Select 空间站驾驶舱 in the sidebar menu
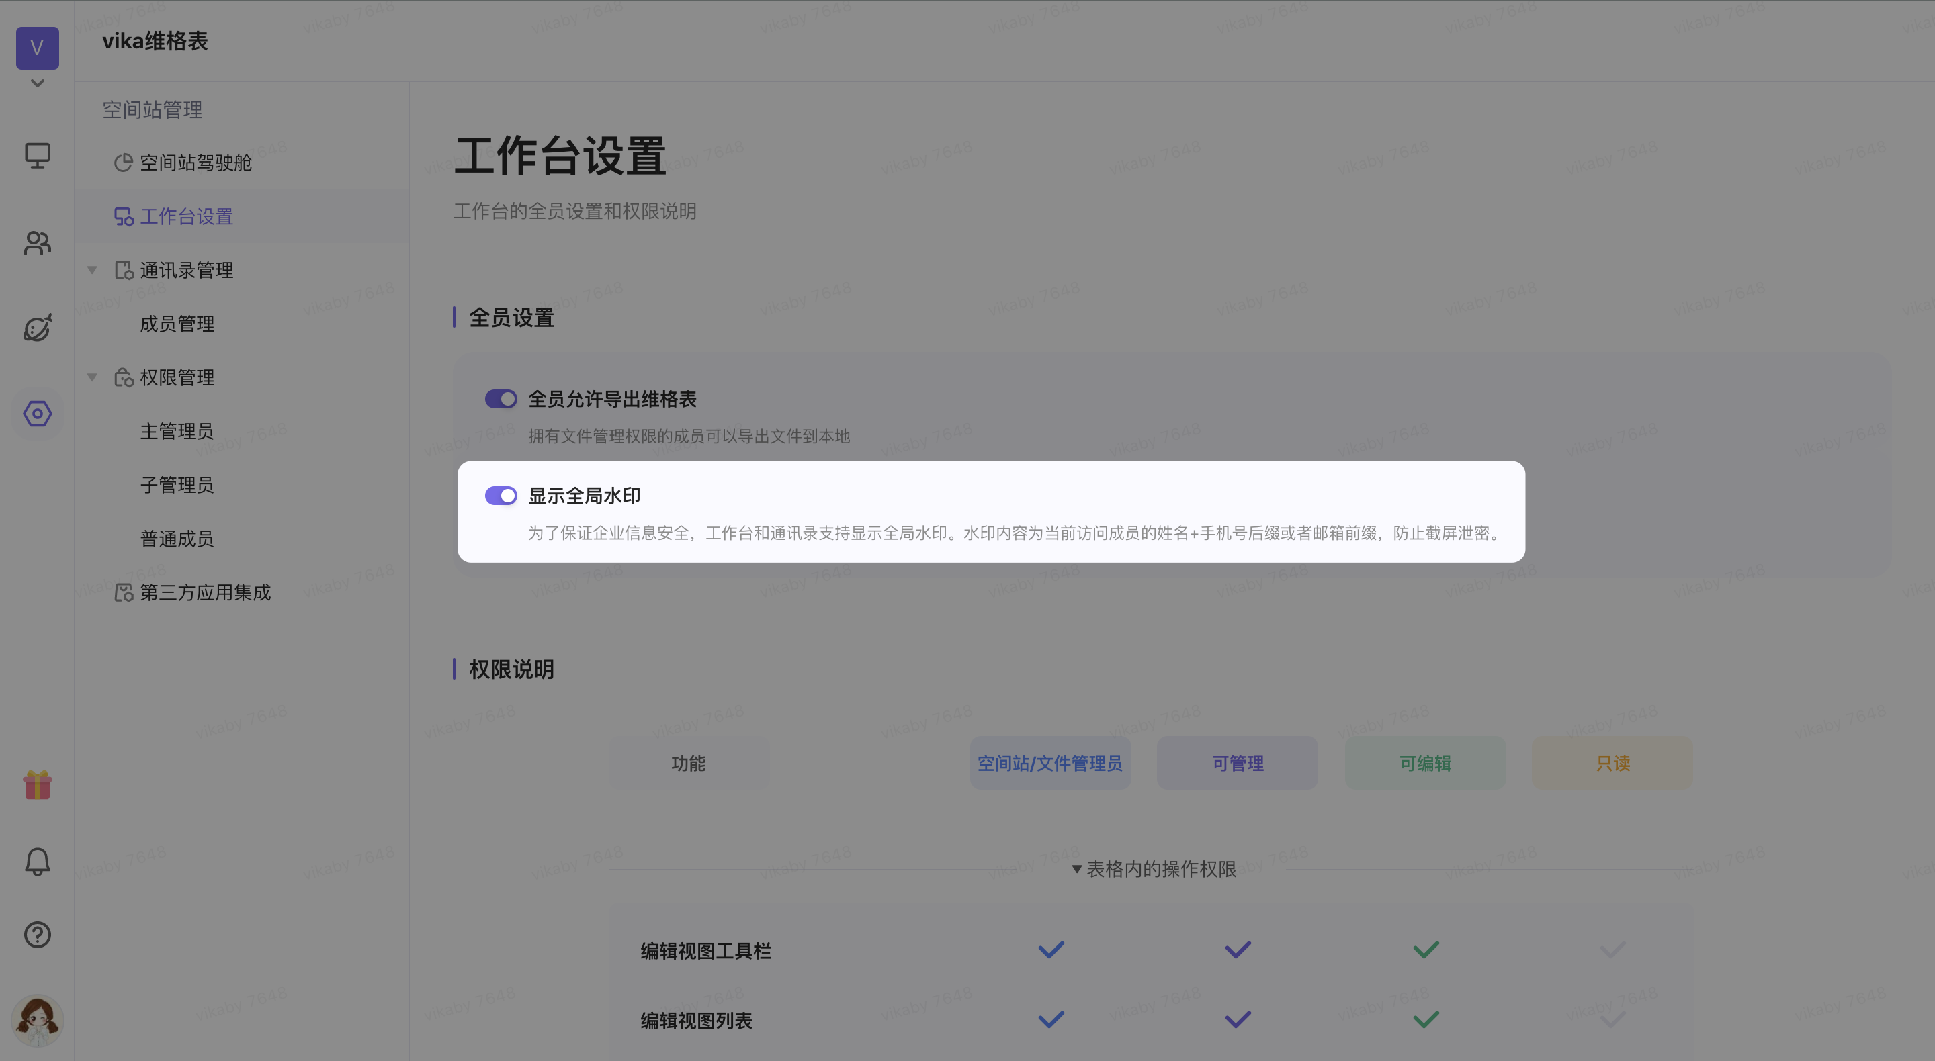 tap(196, 163)
